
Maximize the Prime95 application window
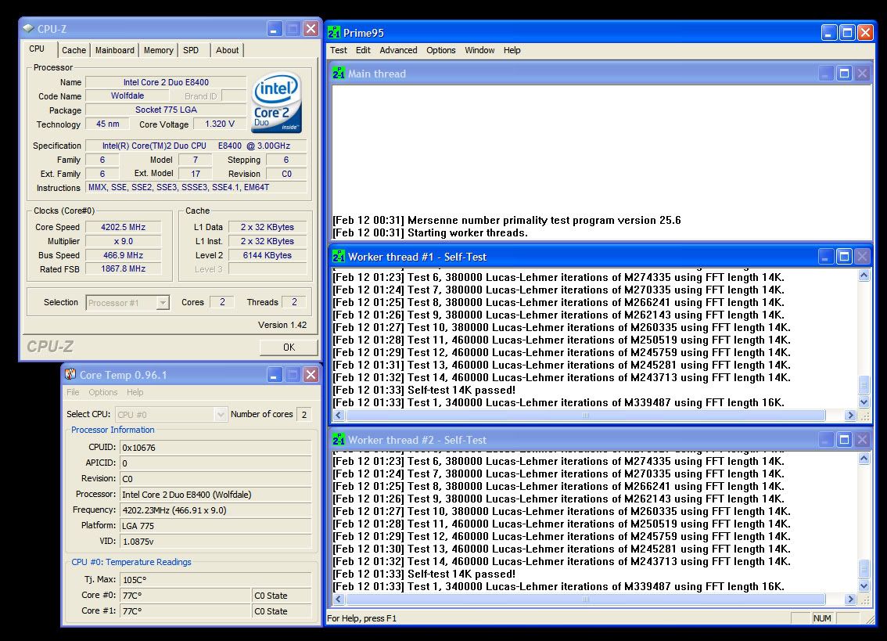point(847,32)
